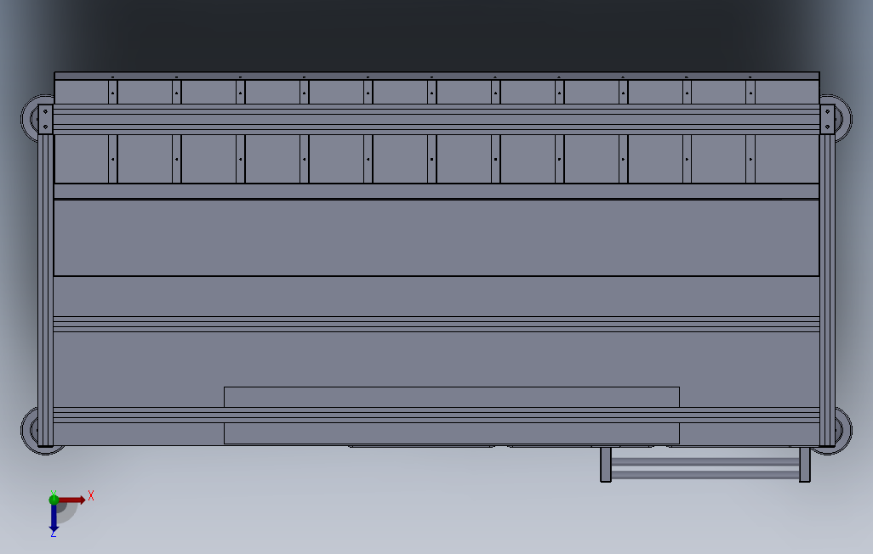873x554 pixels.
Task: Select the lower-right caster wheel of the model
Action: 843,431
